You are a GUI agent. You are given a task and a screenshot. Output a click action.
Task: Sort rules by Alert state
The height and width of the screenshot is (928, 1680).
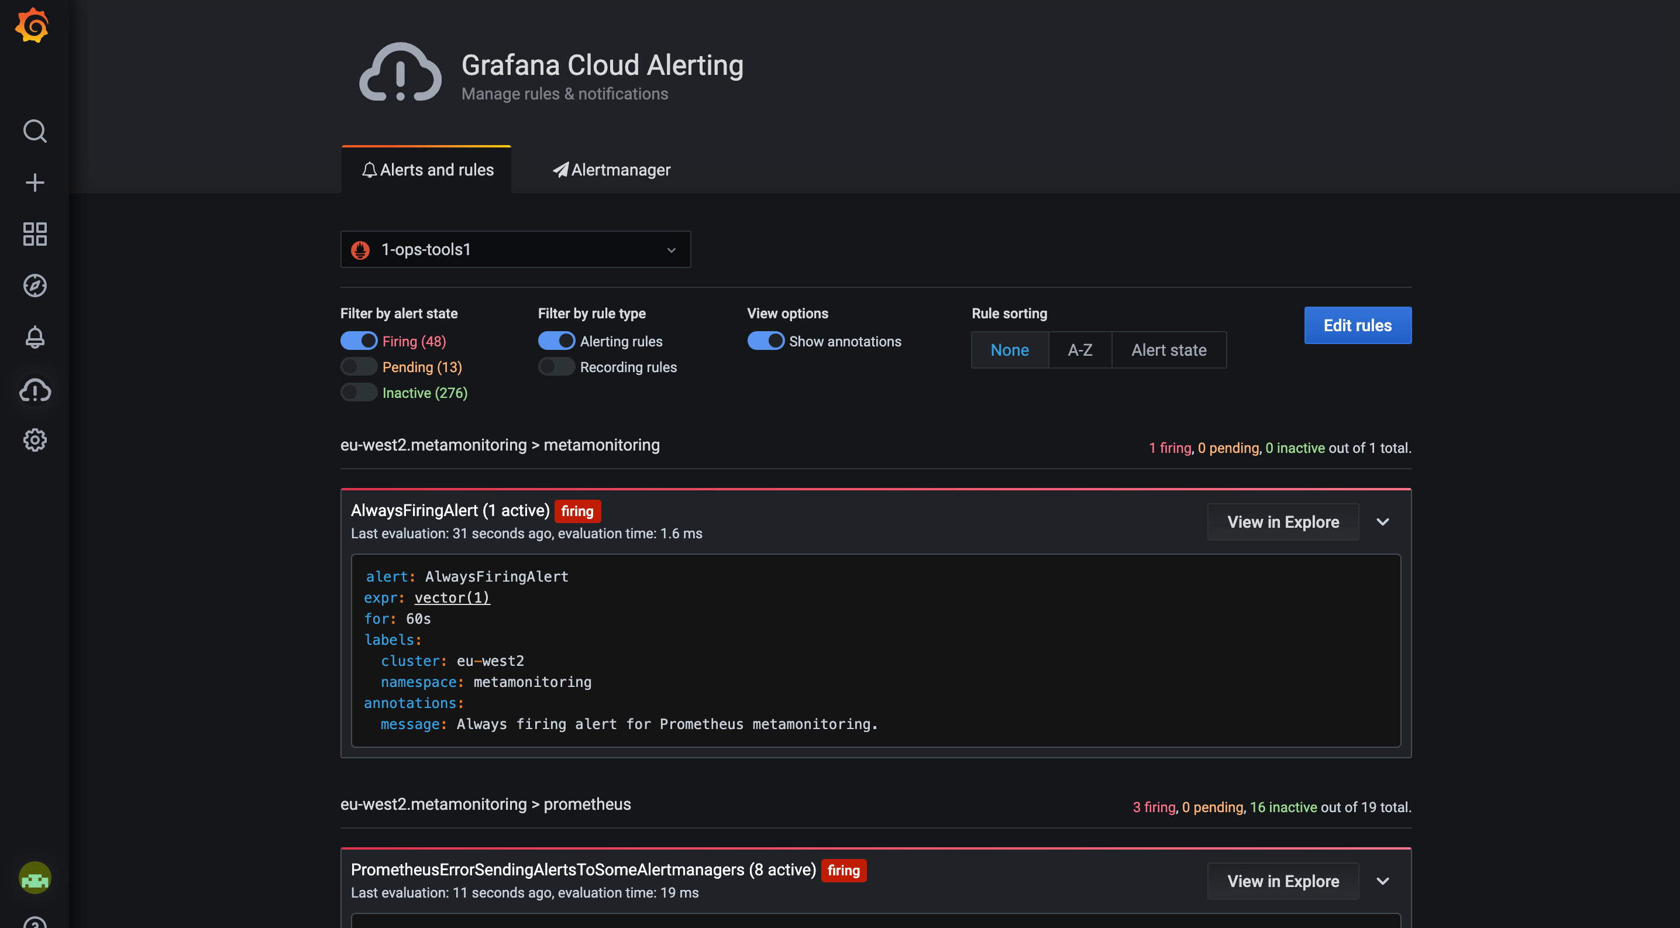[1169, 349]
